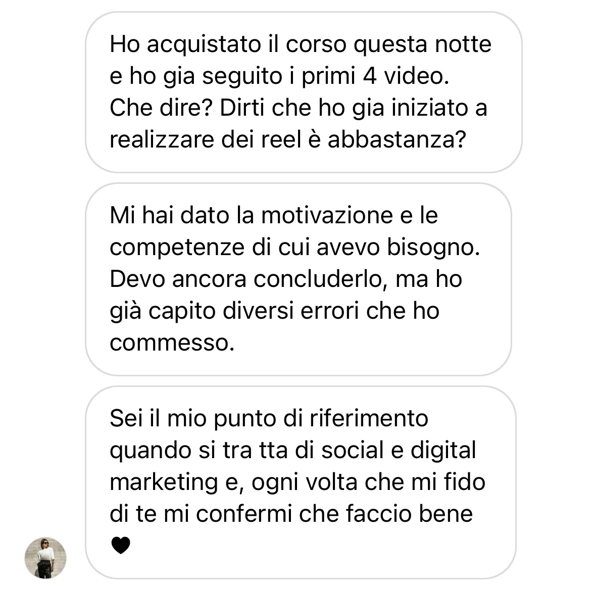The image size is (591, 591).
Task: Open the sender's profile picture avatar
Action: 45,558
